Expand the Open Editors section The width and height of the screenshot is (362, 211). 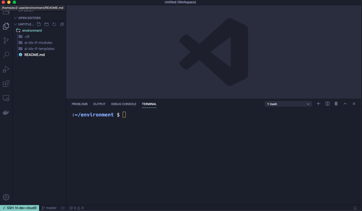point(29,18)
